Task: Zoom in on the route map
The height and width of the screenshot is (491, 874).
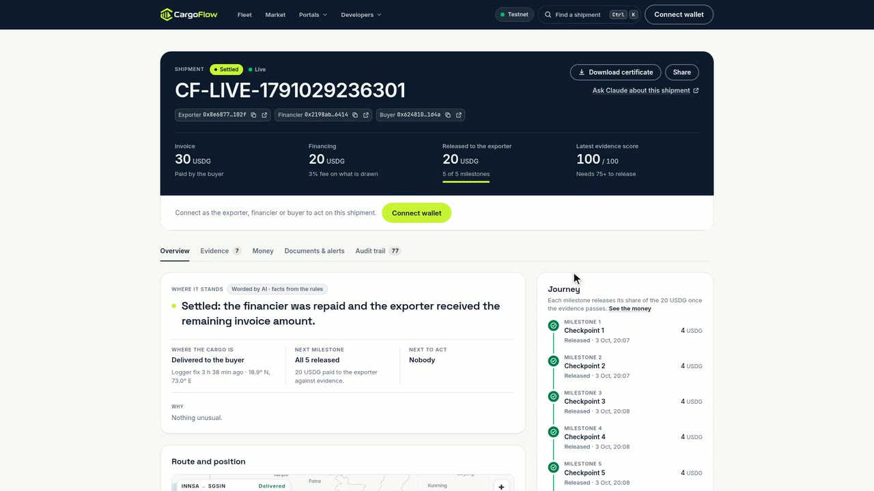Action: point(501,486)
